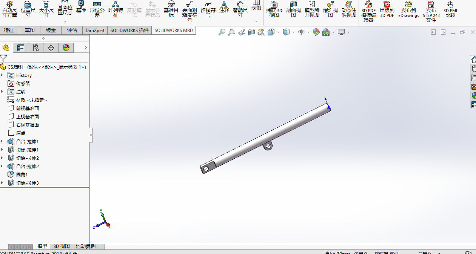Switch to the 草图 (Sketch) tab

[x=30, y=30]
